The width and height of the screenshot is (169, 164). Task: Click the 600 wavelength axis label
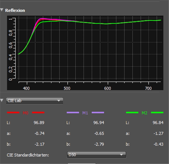[108, 89]
